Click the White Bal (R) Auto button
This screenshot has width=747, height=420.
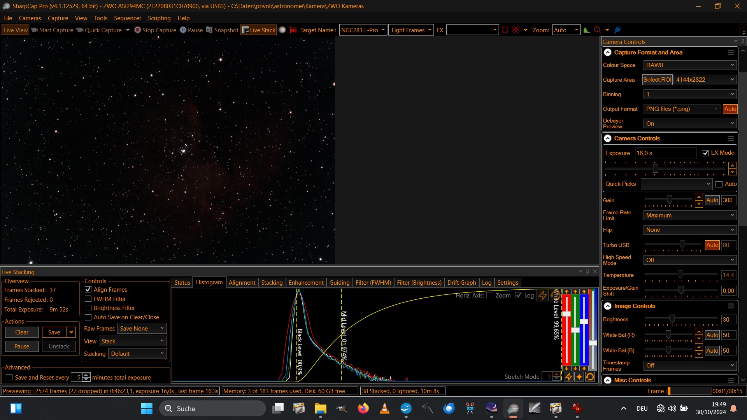[x=712, y=335]
